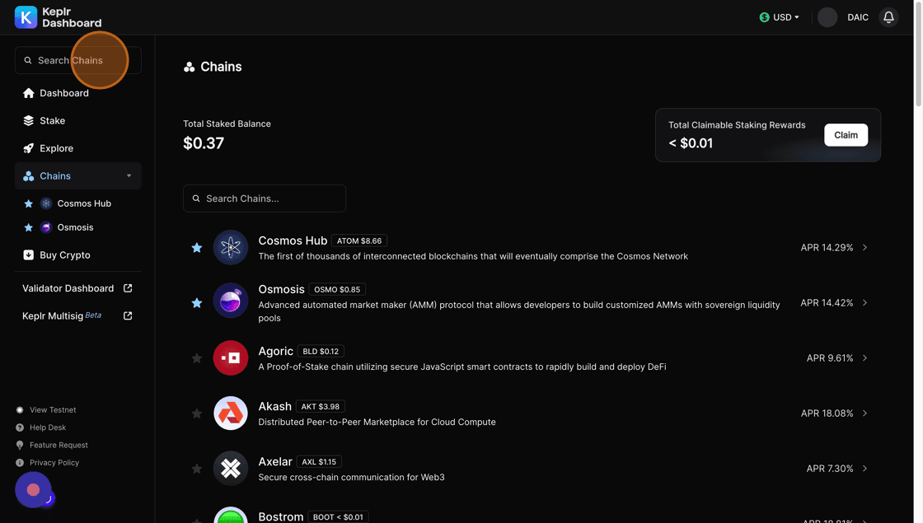Unfavorite Cosmos Hub using its star

197,248
